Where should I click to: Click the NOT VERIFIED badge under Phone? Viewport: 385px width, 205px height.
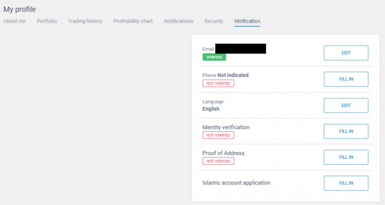pyautogui.click(x=218, y=83)
